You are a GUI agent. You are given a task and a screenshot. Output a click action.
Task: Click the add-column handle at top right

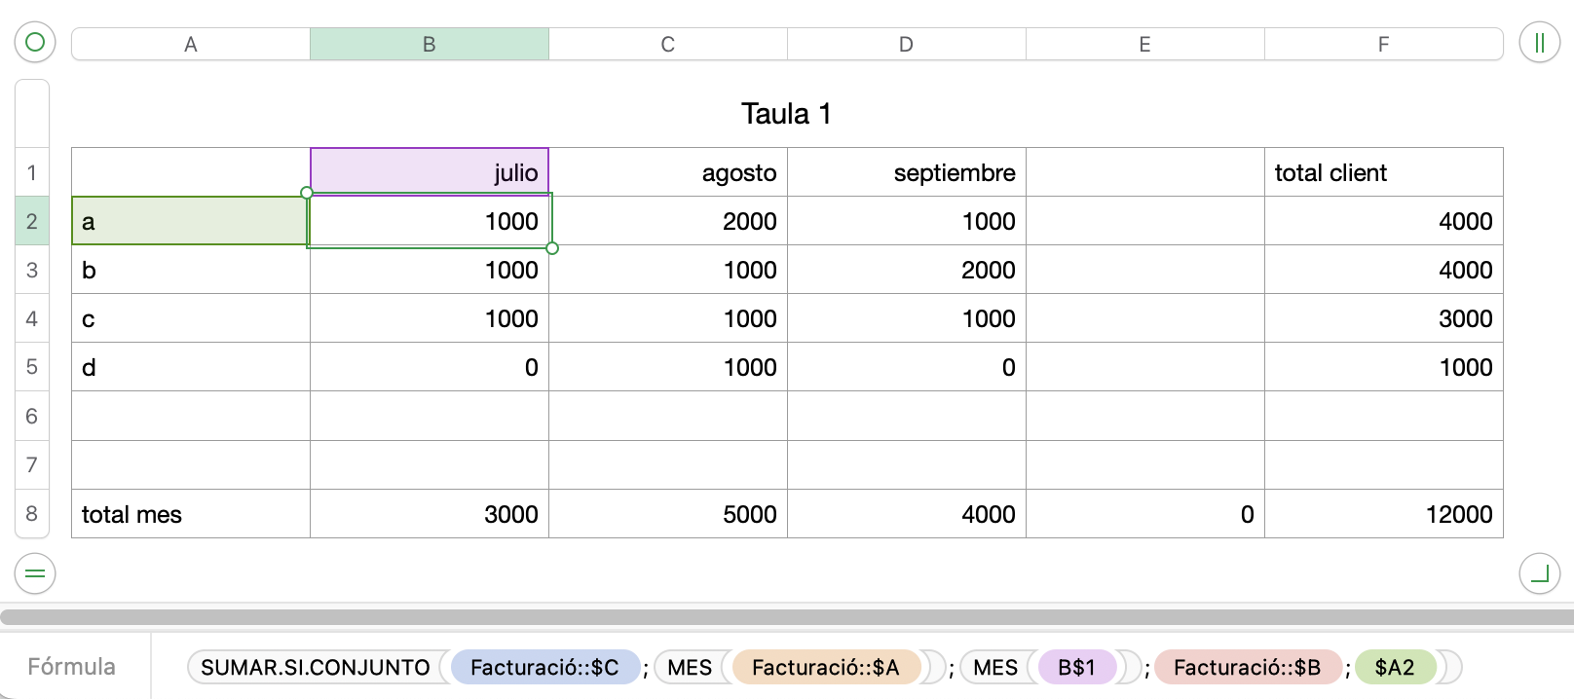tap(1539, 43)
